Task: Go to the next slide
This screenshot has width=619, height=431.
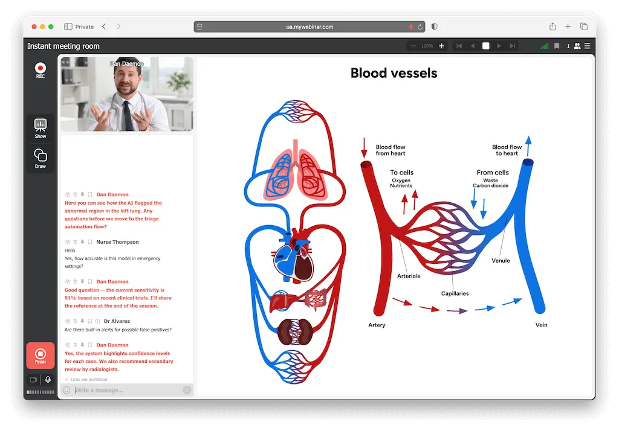Action: (499, 46)
